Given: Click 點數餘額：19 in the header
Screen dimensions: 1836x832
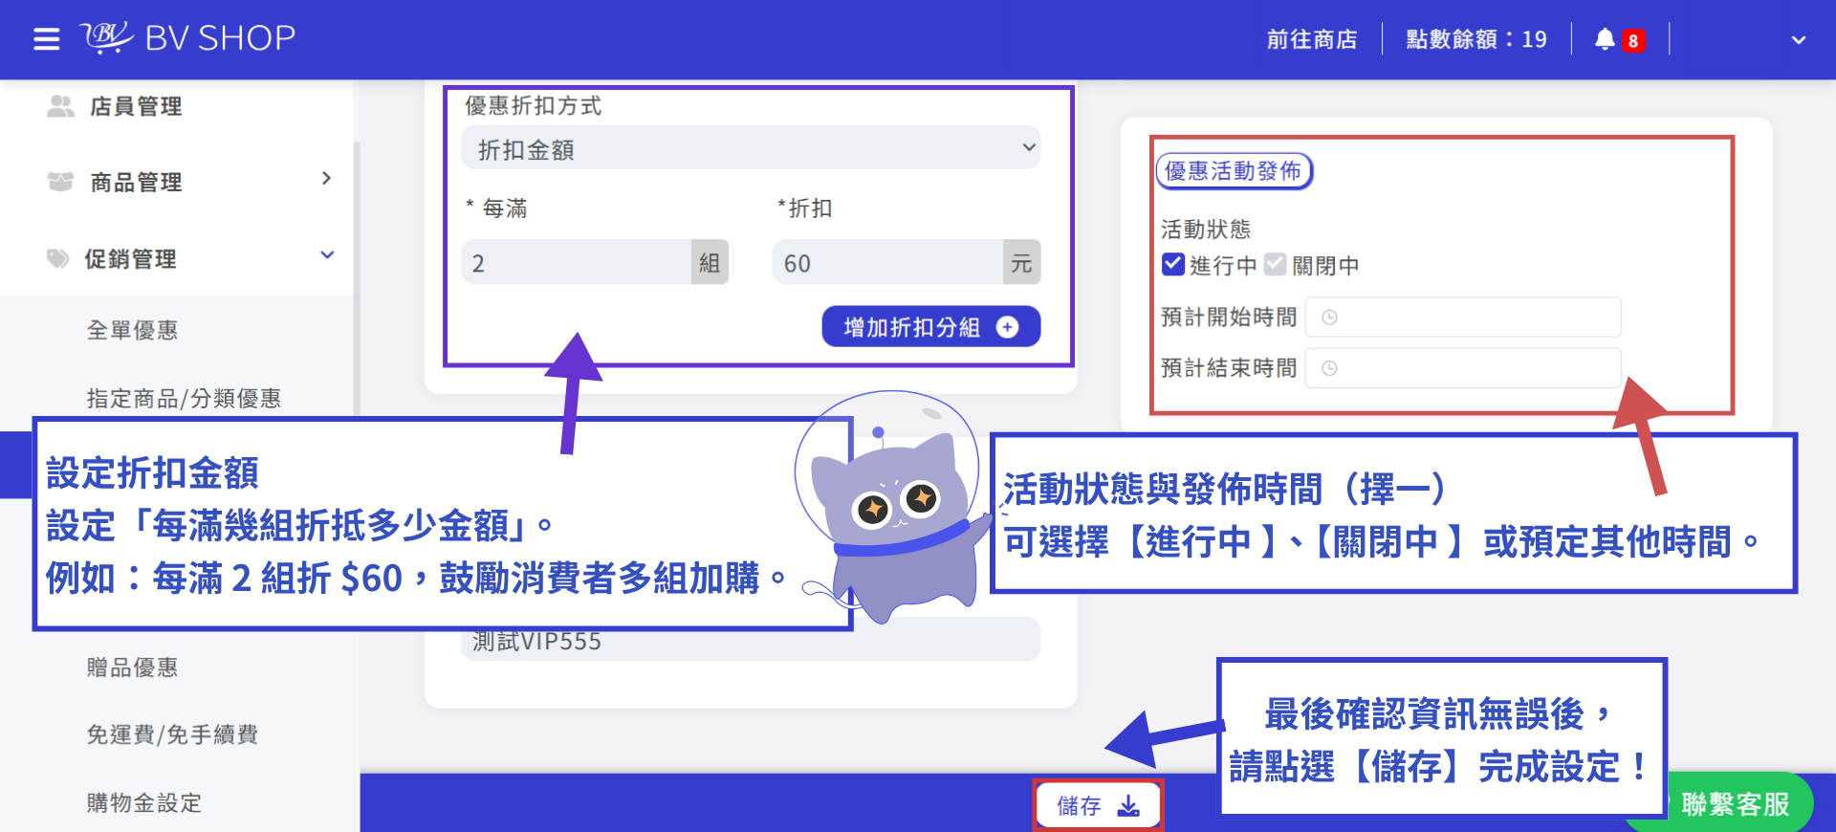Looking at the screenshot, I should [1476, 39].
